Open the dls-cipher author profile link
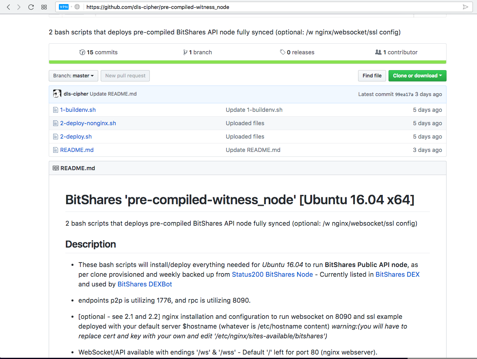 [76, 94]
